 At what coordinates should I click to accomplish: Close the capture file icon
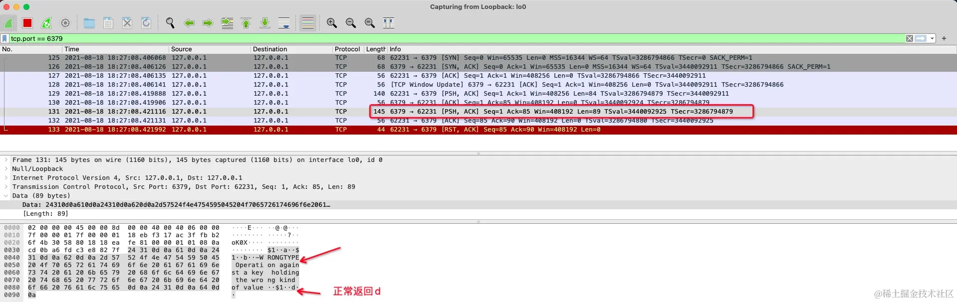coord(127,23)
